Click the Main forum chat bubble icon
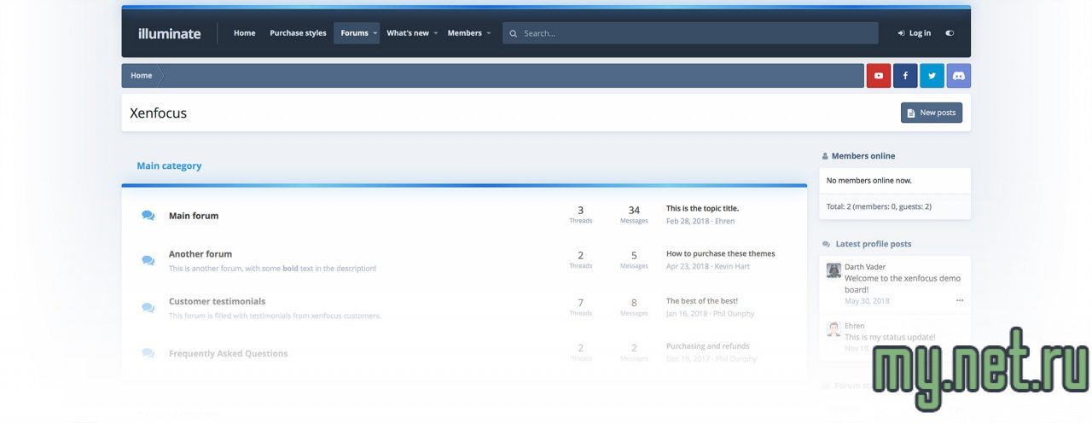 (x=148, y=216)
